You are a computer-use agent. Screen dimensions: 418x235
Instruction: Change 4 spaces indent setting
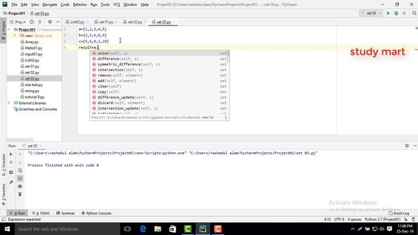354,219
